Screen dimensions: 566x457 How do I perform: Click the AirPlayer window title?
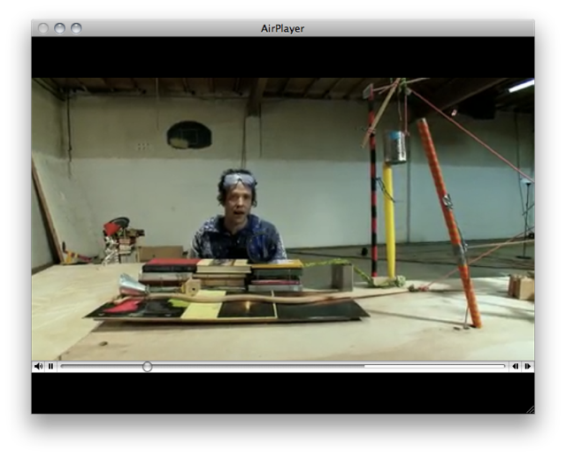click(283, 28)
